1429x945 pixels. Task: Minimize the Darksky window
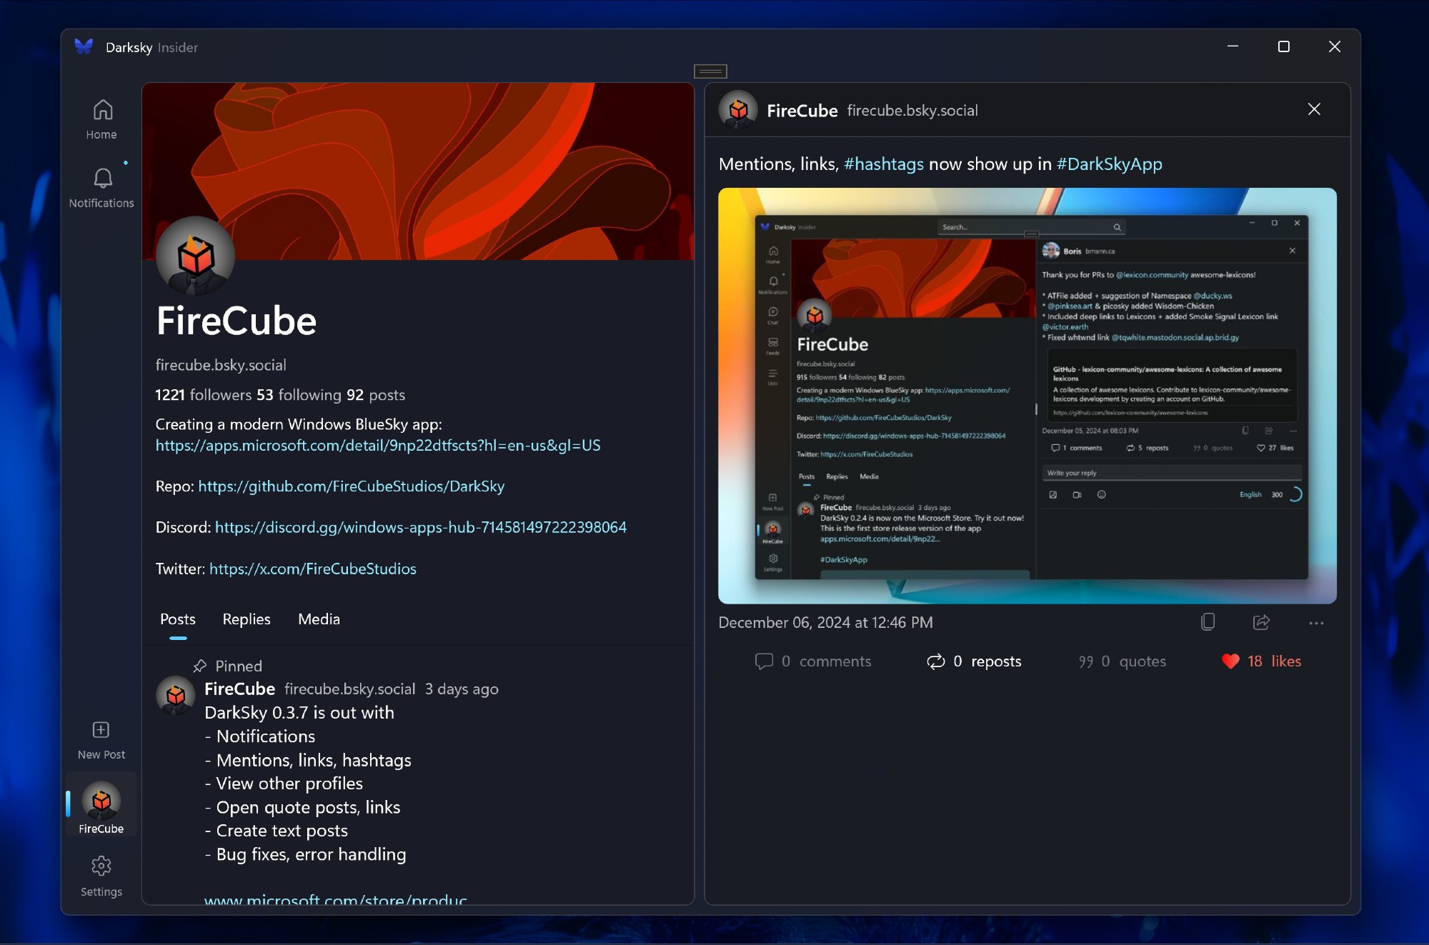coord(1233,46)
